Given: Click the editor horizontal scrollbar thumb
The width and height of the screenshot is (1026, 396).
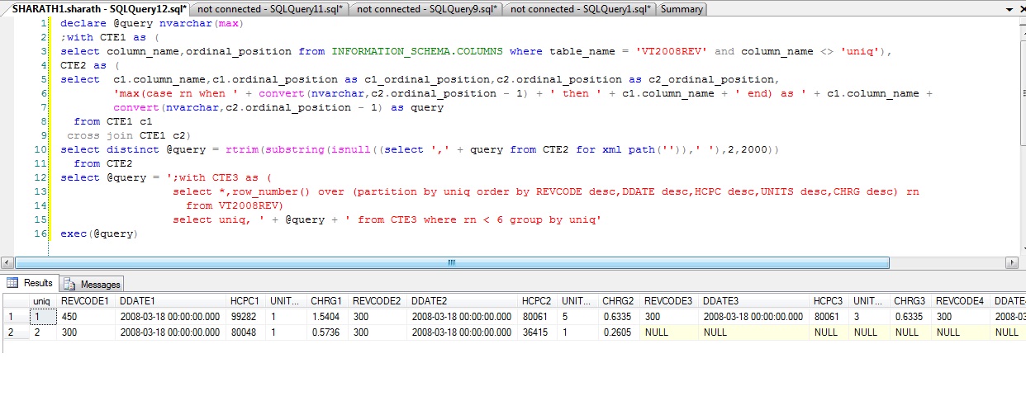Looking at the screenshot, I should [452, 262].
